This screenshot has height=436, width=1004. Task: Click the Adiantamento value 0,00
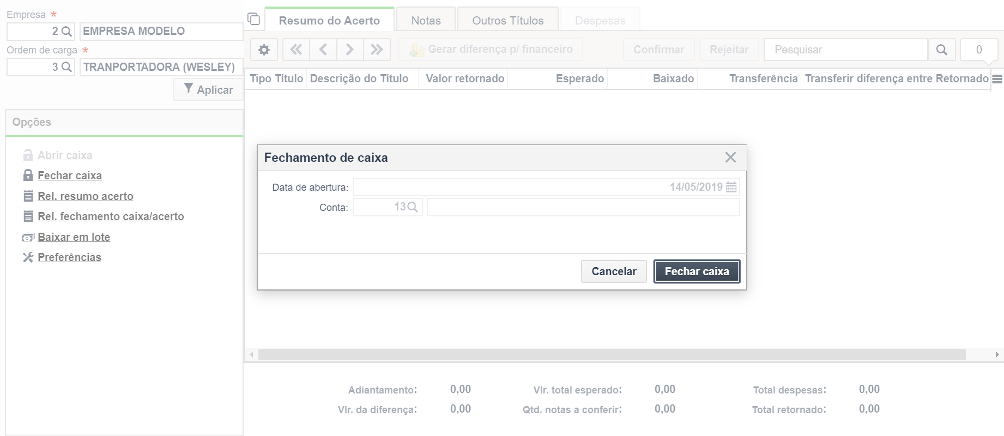coord(461,389)
